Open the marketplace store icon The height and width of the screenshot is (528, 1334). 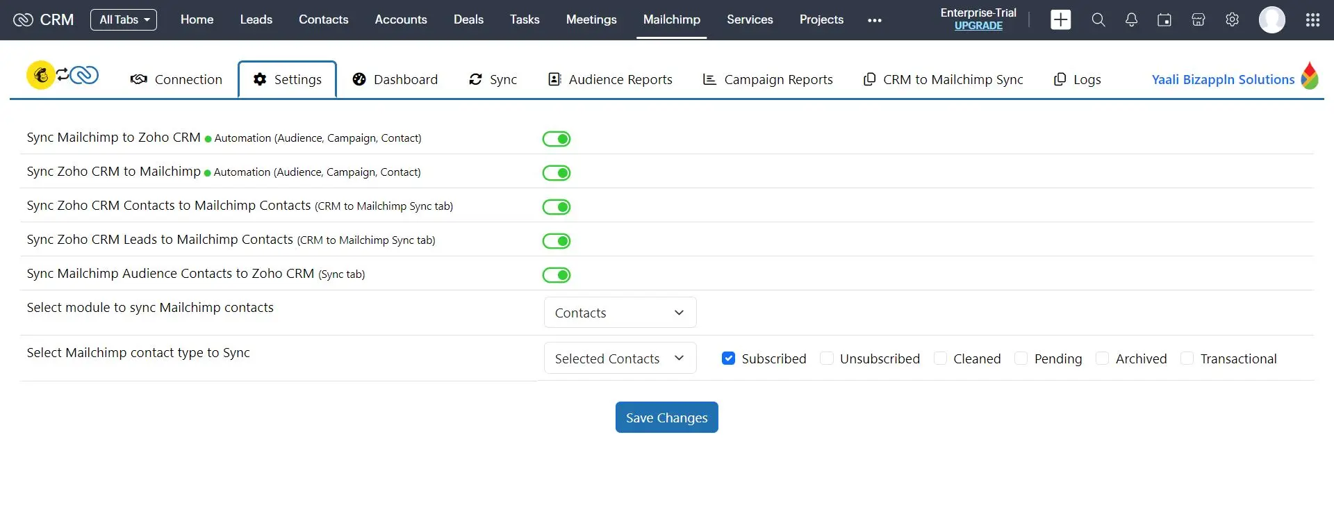coord(1198,19)
